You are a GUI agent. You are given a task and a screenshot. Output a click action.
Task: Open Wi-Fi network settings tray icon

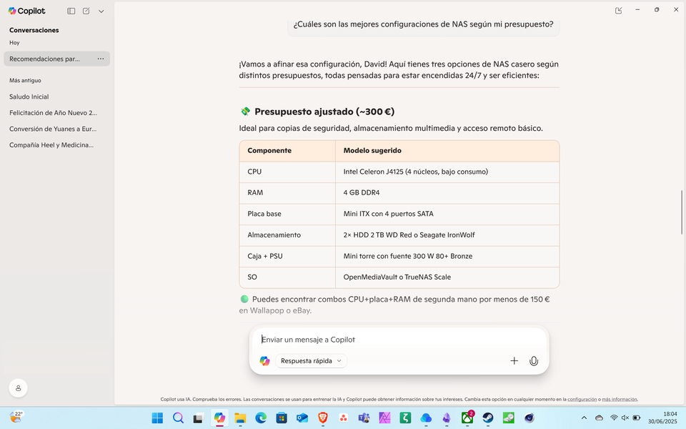click(614, 418)
